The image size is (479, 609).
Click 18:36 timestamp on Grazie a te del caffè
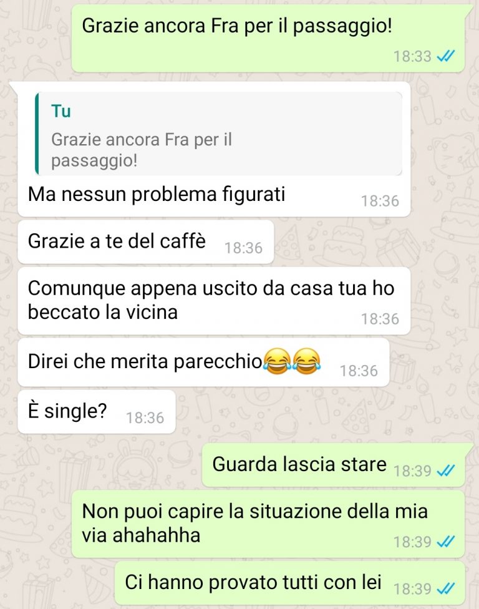coord(244,248)
